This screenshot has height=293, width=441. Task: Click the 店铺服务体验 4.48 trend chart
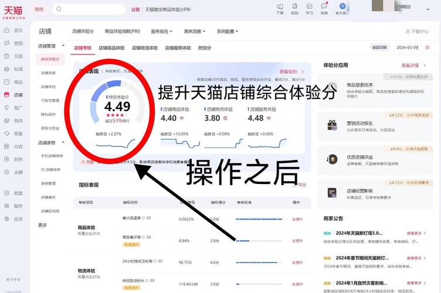pos(267,143)
